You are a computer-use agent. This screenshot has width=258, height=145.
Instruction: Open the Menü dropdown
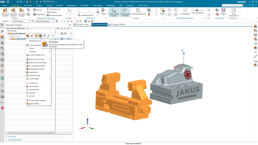(6, 21)
